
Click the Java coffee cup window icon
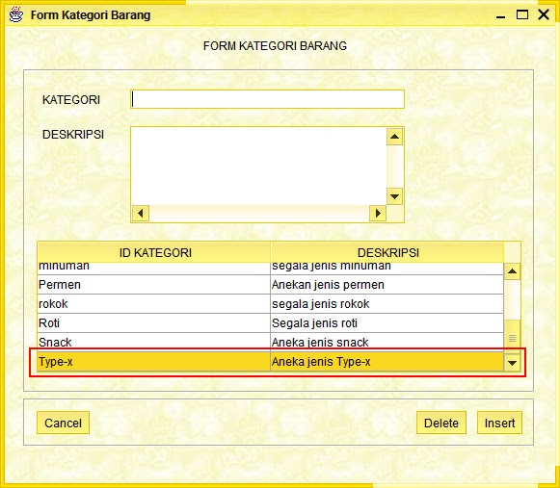[16, 14]
